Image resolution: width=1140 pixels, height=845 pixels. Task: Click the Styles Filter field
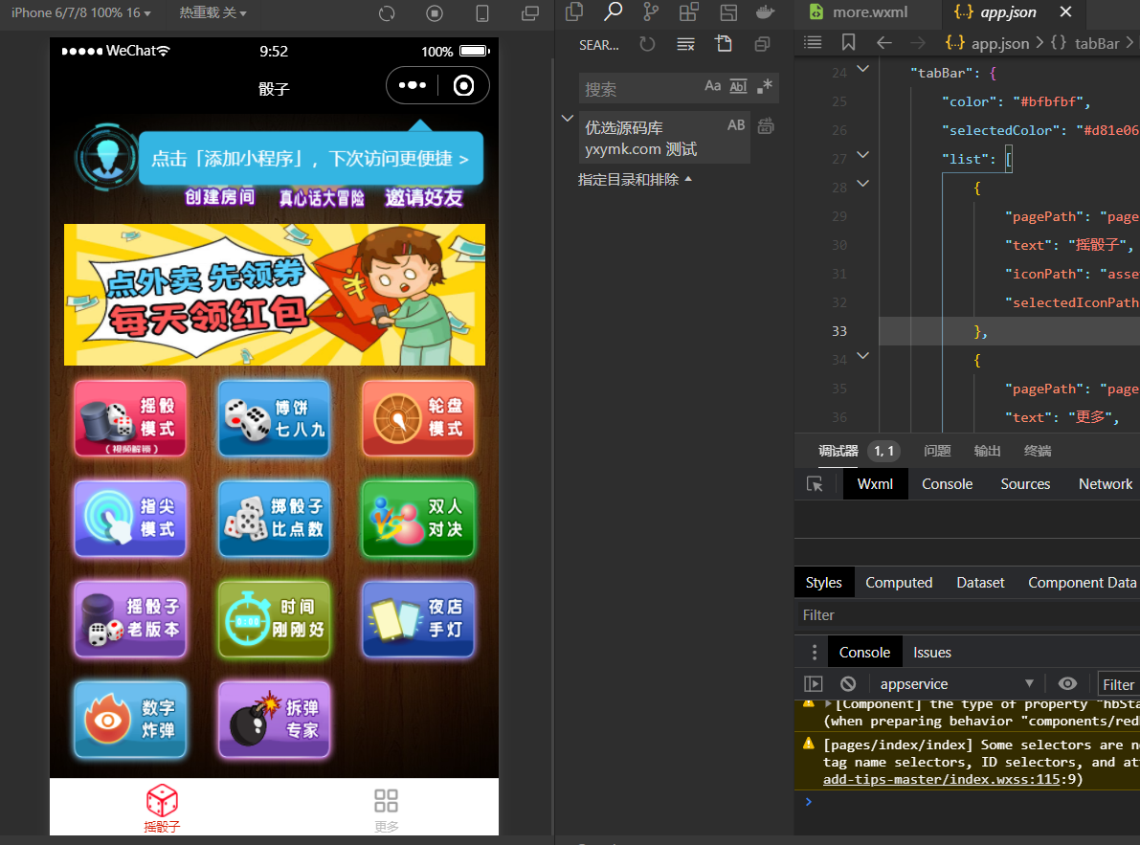tap(967, 614)
